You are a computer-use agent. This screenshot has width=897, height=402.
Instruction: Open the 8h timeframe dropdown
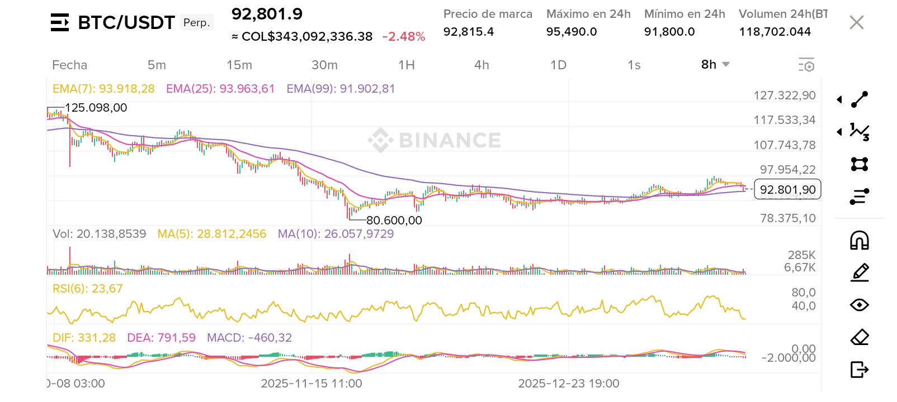pos(715,65)
